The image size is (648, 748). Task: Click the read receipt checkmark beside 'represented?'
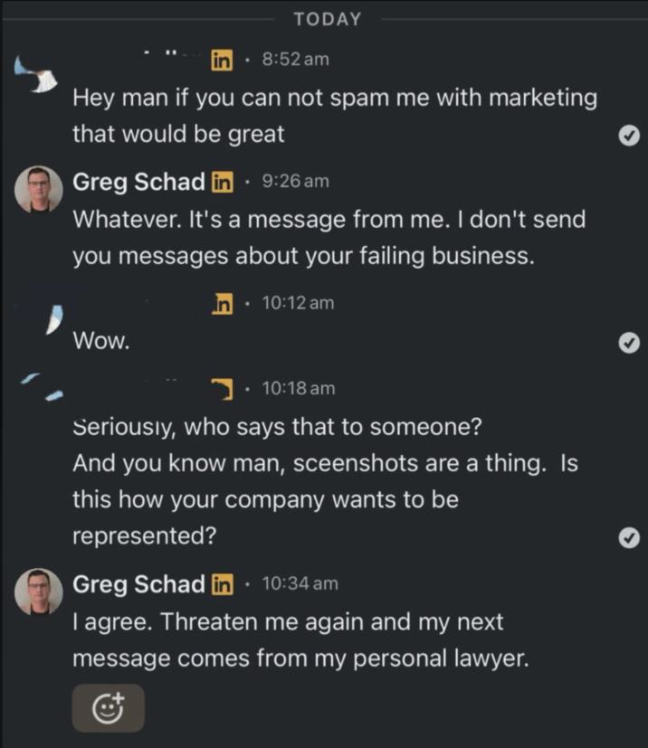click(x=629, y=536)
